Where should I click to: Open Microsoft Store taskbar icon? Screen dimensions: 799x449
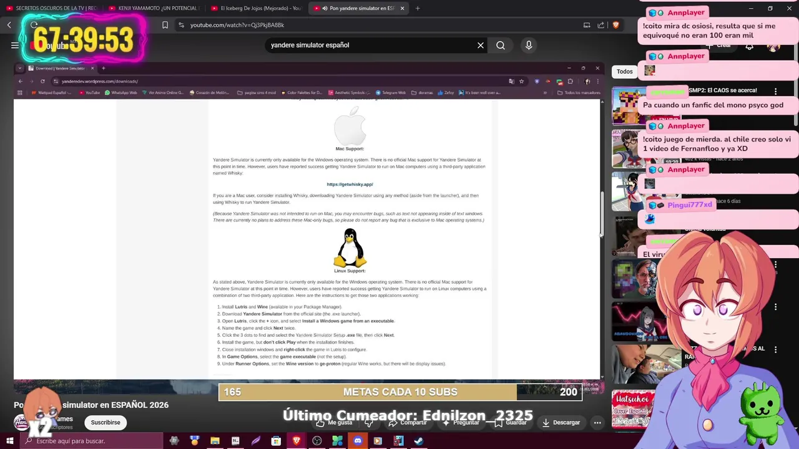click(x=276, y=441)
